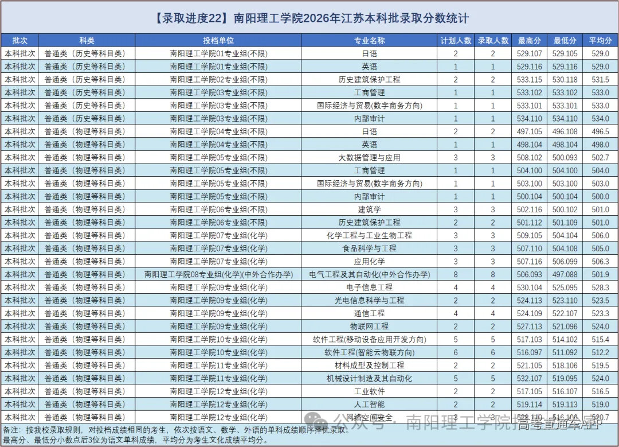The width and height of the screenshot is (619, 447).
Task: Select the highest score 509.105
Action: (530, 235)
